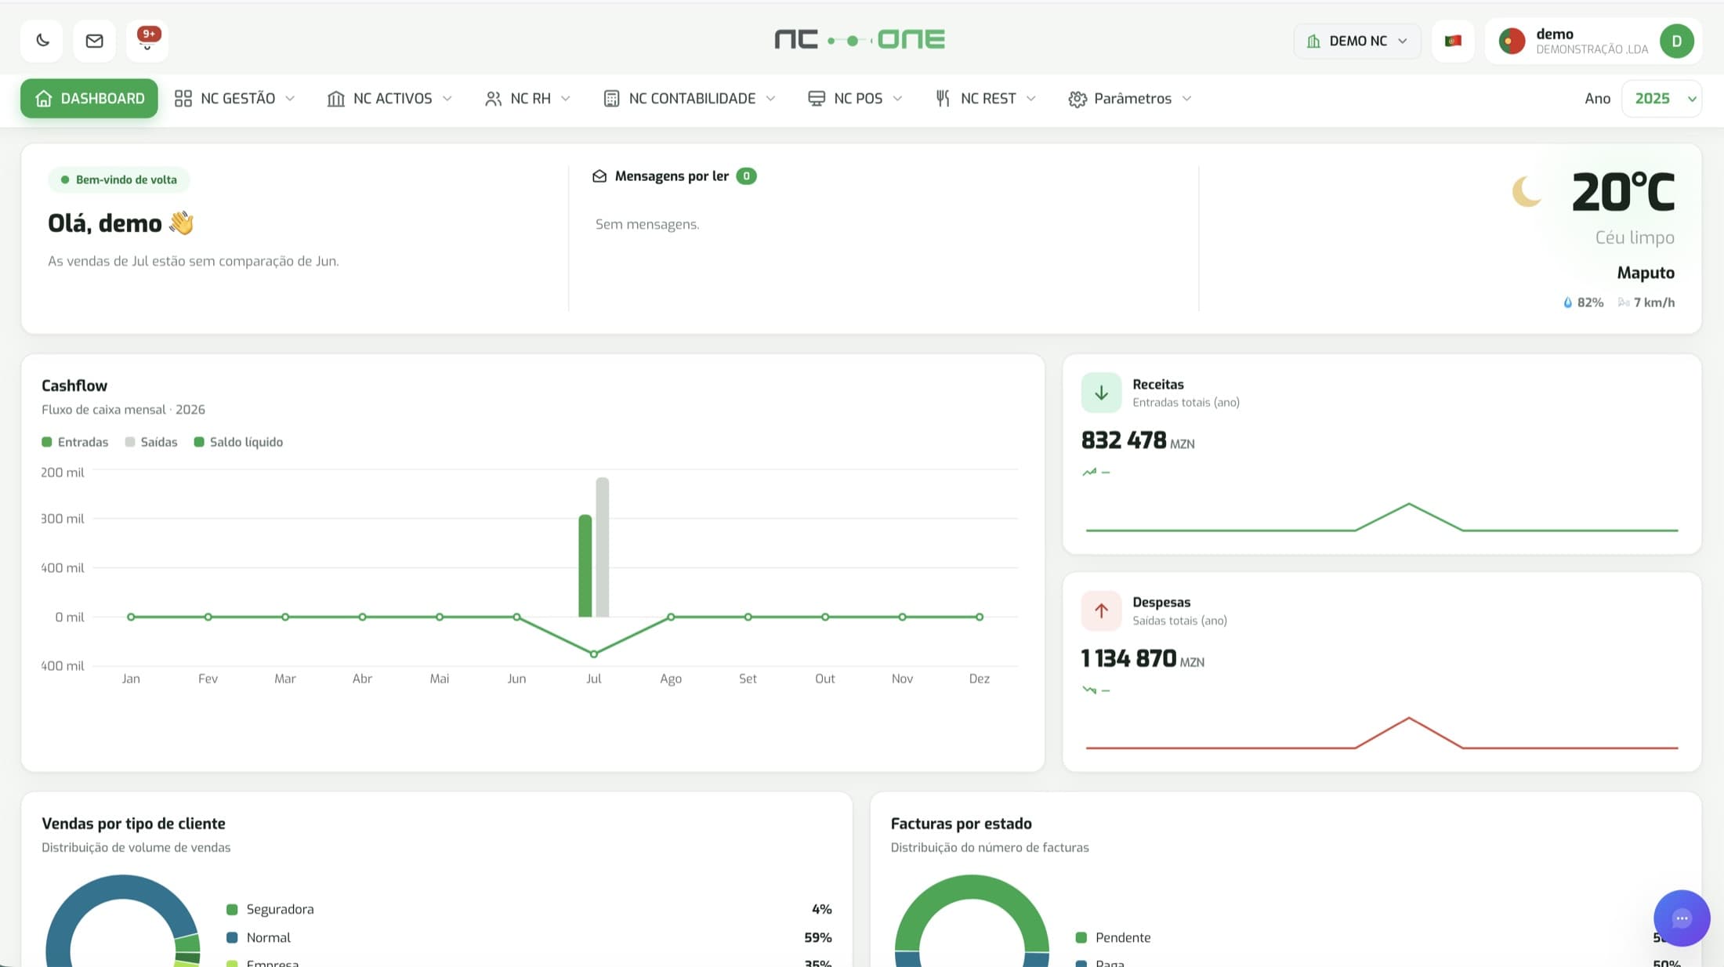The width and height of the screenshot is (1724, 967).
Task: Toggle Saídas series in Cashflow legend
Action: pos(151,442)
